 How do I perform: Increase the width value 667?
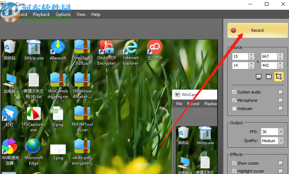pos(280,55)
